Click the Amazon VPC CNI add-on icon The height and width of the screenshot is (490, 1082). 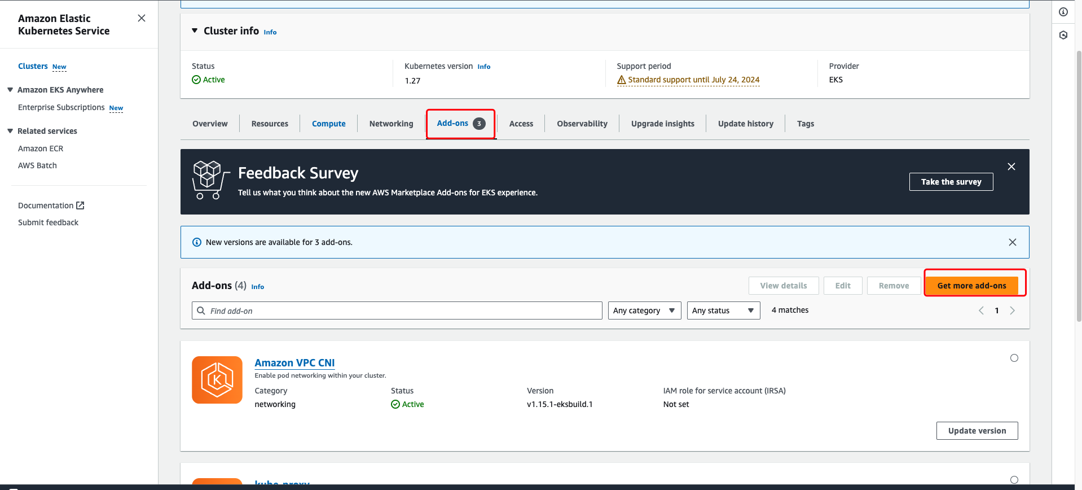[x=217, y=380]
